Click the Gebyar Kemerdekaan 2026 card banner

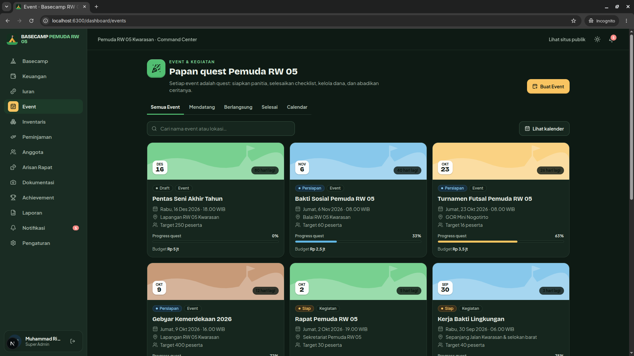tap(216, 282)
